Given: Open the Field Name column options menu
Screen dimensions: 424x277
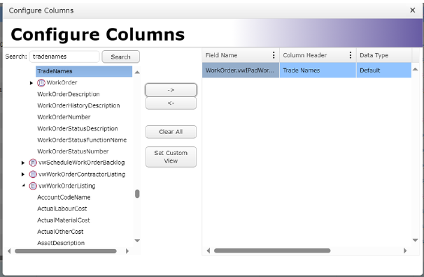Looking at the screenshot, I should tap(274, 55).
